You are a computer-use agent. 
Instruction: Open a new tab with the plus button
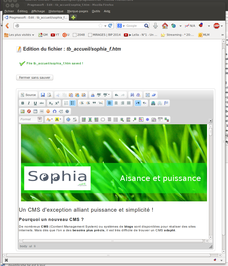pyautogui.click(x=73, y=17)
